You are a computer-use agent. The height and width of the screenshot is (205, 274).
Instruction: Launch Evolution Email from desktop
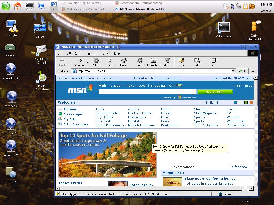(41, 54)
